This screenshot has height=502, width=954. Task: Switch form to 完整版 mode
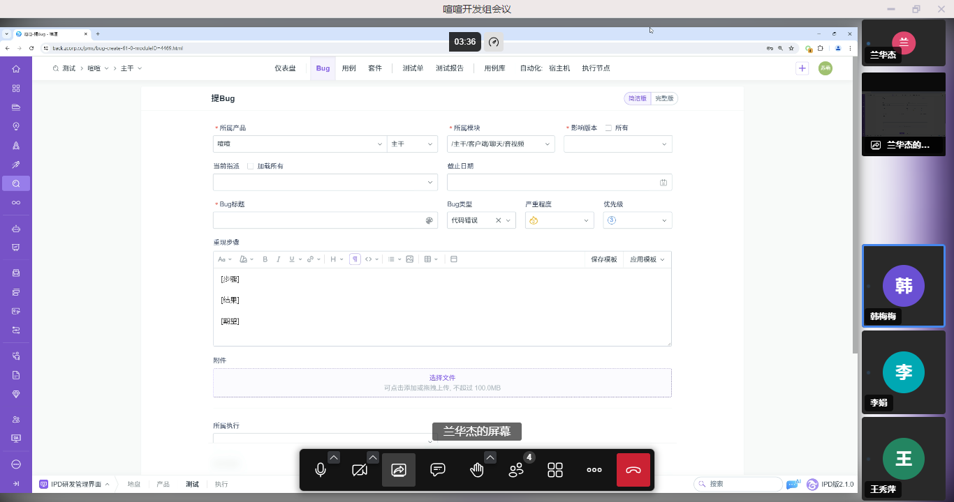pyautogui.click(x=664, y=99)
